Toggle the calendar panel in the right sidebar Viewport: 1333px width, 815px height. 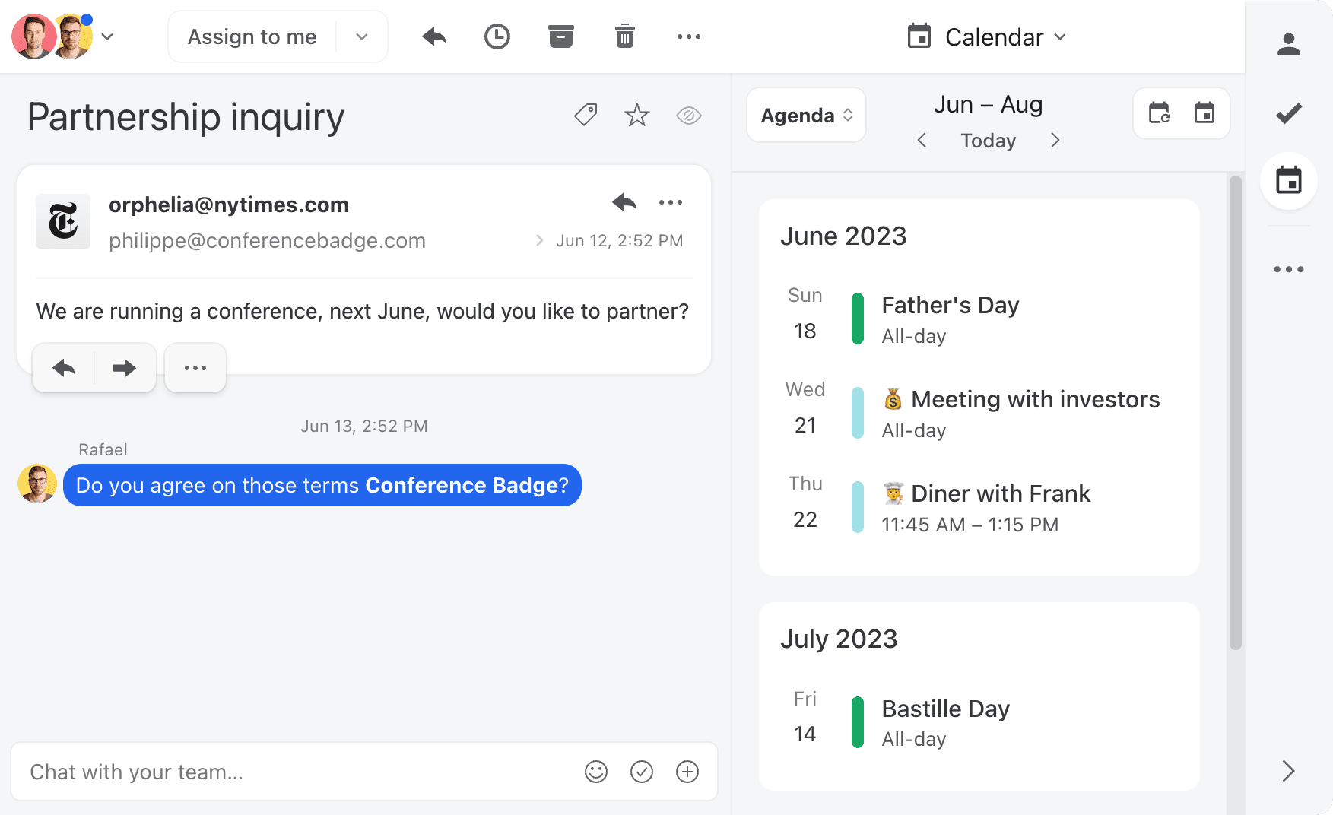click(1288, 181)
